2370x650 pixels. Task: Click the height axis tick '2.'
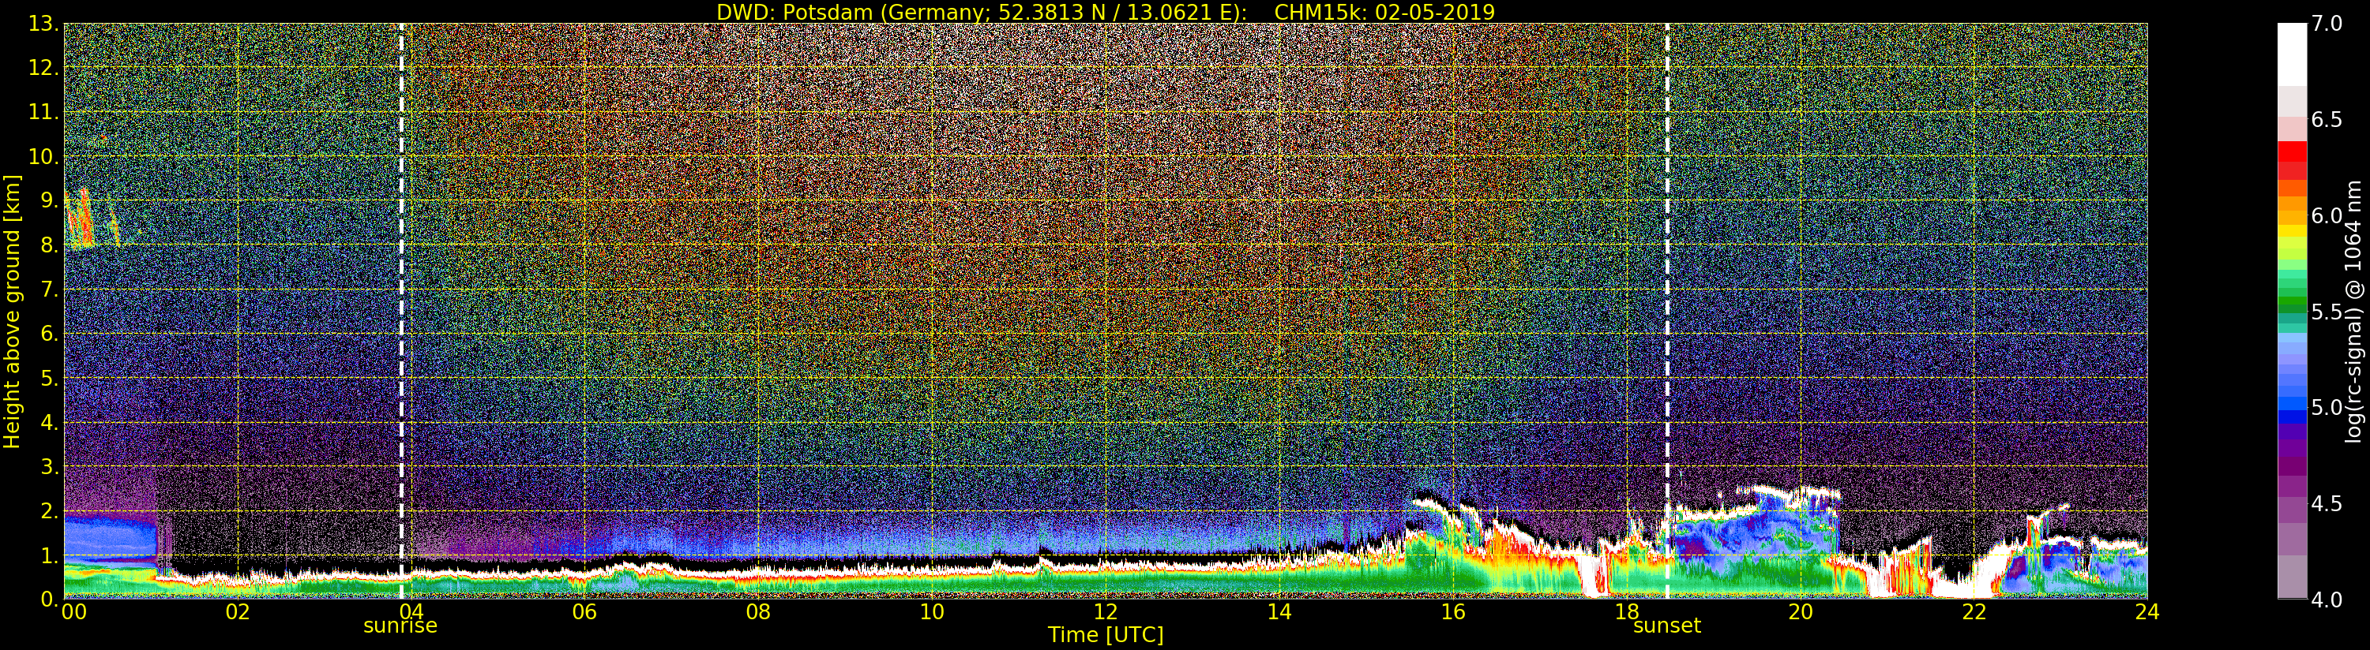(49, 510)
